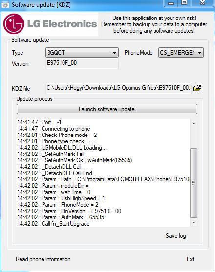Screen dimensions: 215x272
Task: Open the KDZ file browse folder icon
Action: click(x=197, y=88)
